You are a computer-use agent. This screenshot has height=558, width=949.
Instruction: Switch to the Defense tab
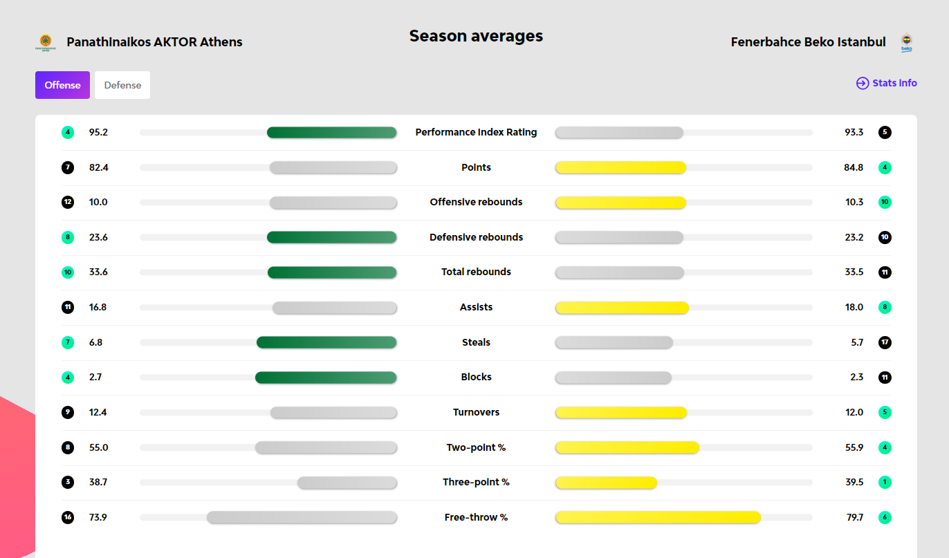tap(122, 85)
